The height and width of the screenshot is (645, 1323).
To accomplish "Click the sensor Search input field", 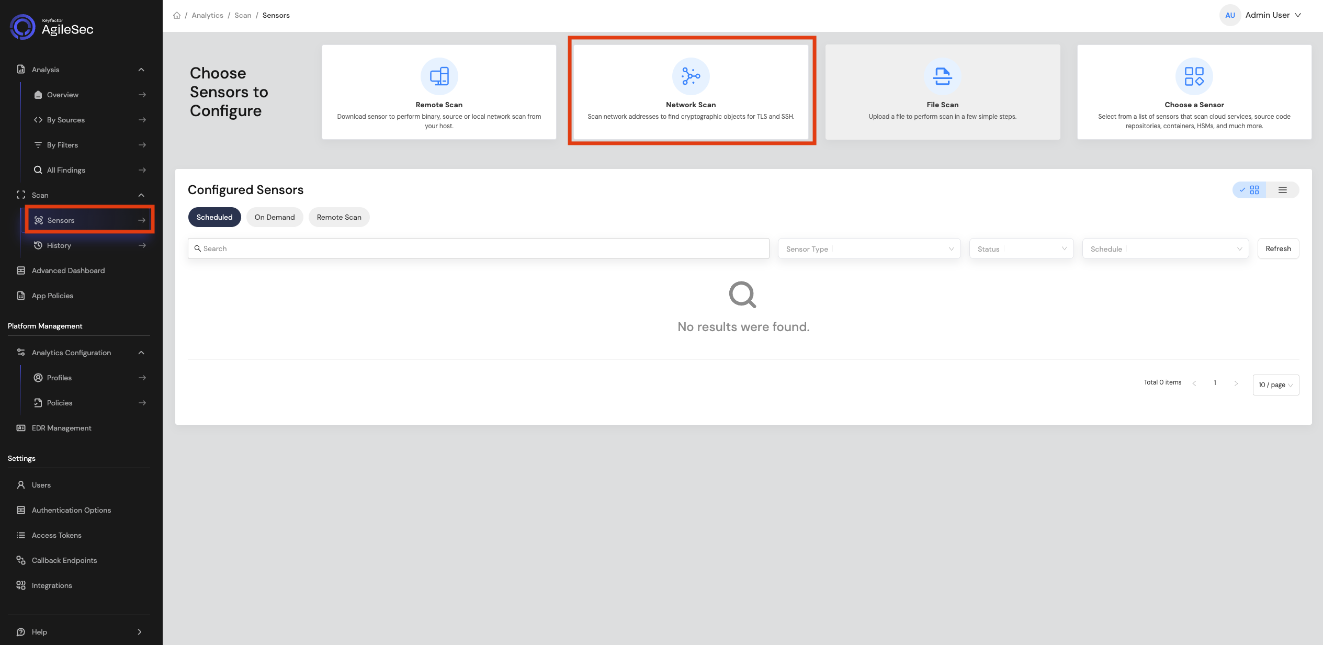I will 478,248.
